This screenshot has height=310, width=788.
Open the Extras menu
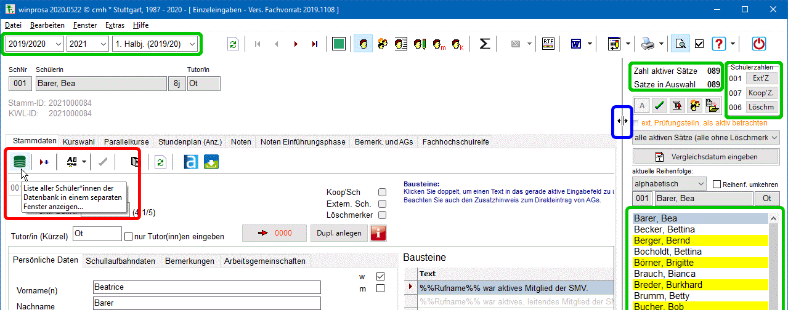pyautogui.click(x=115, y=25)
